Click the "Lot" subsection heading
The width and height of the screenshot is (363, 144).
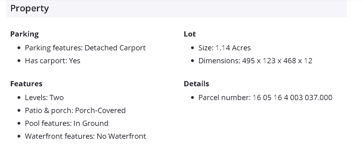click(x=190, y=34)
